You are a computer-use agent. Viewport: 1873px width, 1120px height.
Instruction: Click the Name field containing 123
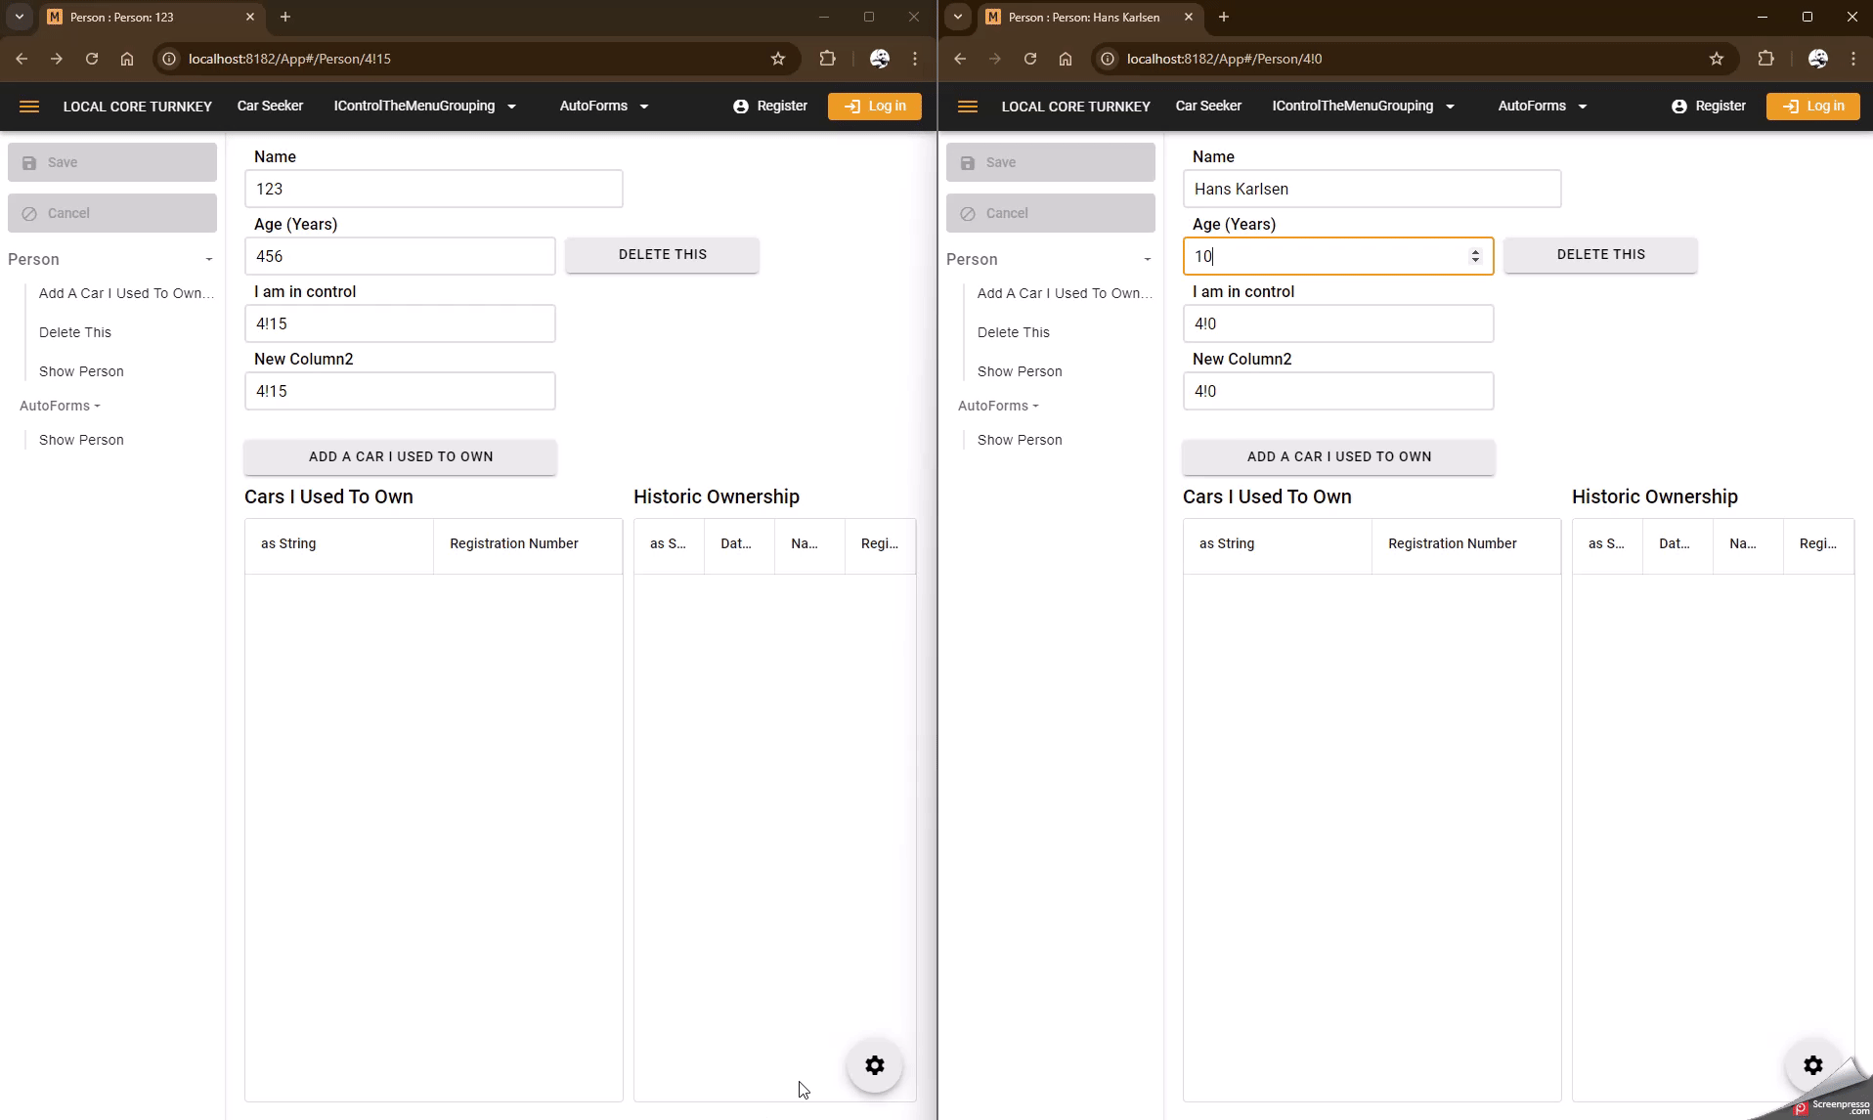click(433, 189)
